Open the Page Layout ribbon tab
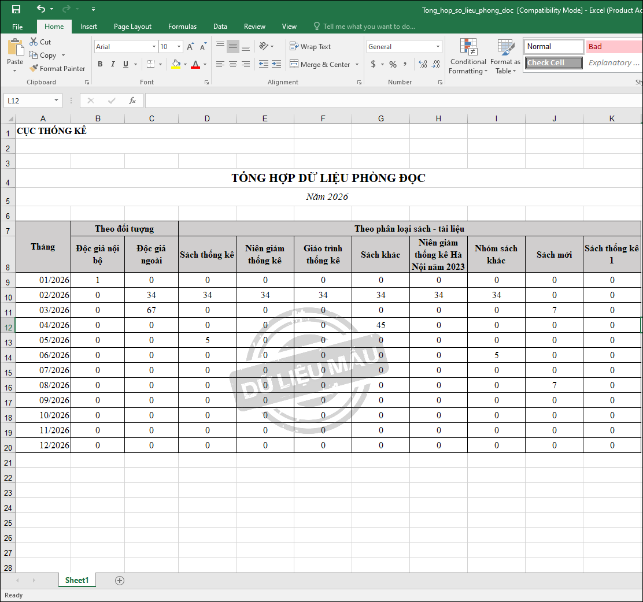 tap(132, 27)
